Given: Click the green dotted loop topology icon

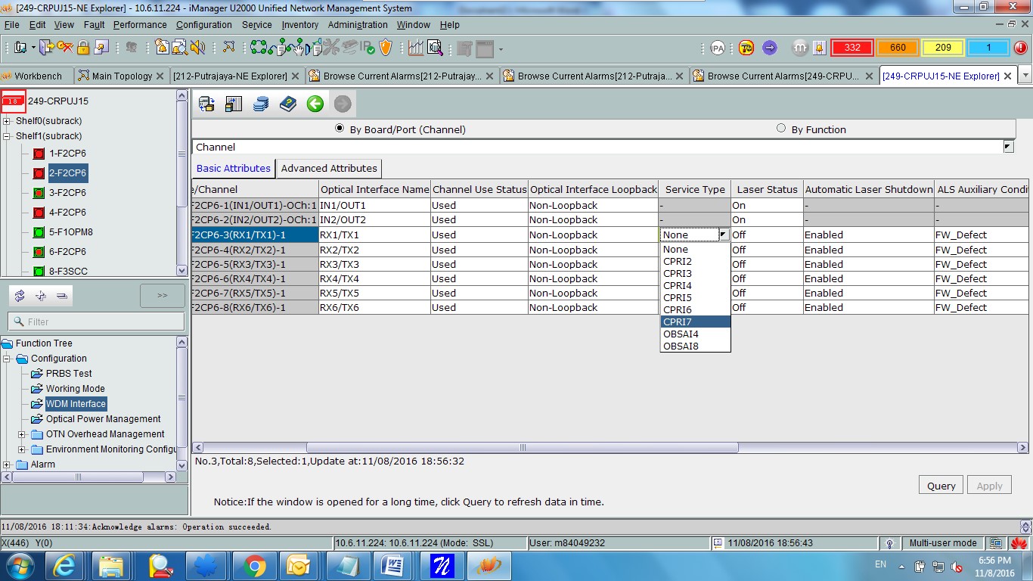Looking at the screenshot, I should (260, 48).
